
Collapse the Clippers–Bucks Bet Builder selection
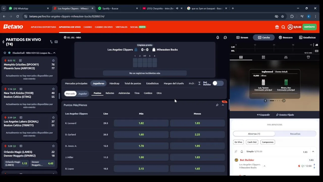click(x=264, y=166)
